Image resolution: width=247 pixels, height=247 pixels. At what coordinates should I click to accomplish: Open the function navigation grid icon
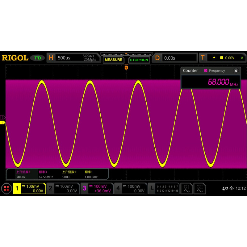click(x=6, y=188)
